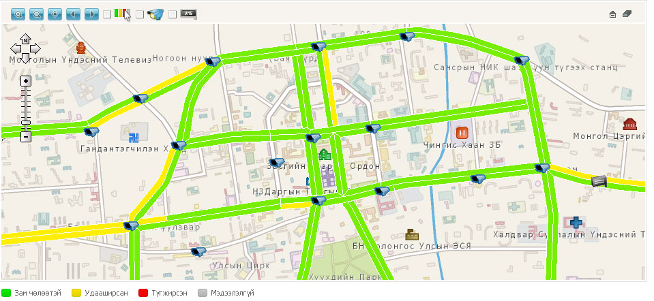
Task: Go to previous map view arrow
Action: 73,14
